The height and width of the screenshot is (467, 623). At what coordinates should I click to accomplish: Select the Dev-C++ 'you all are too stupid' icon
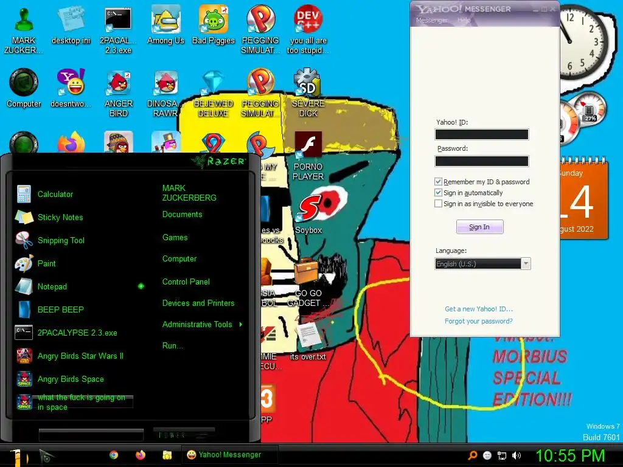click(308, 29)
